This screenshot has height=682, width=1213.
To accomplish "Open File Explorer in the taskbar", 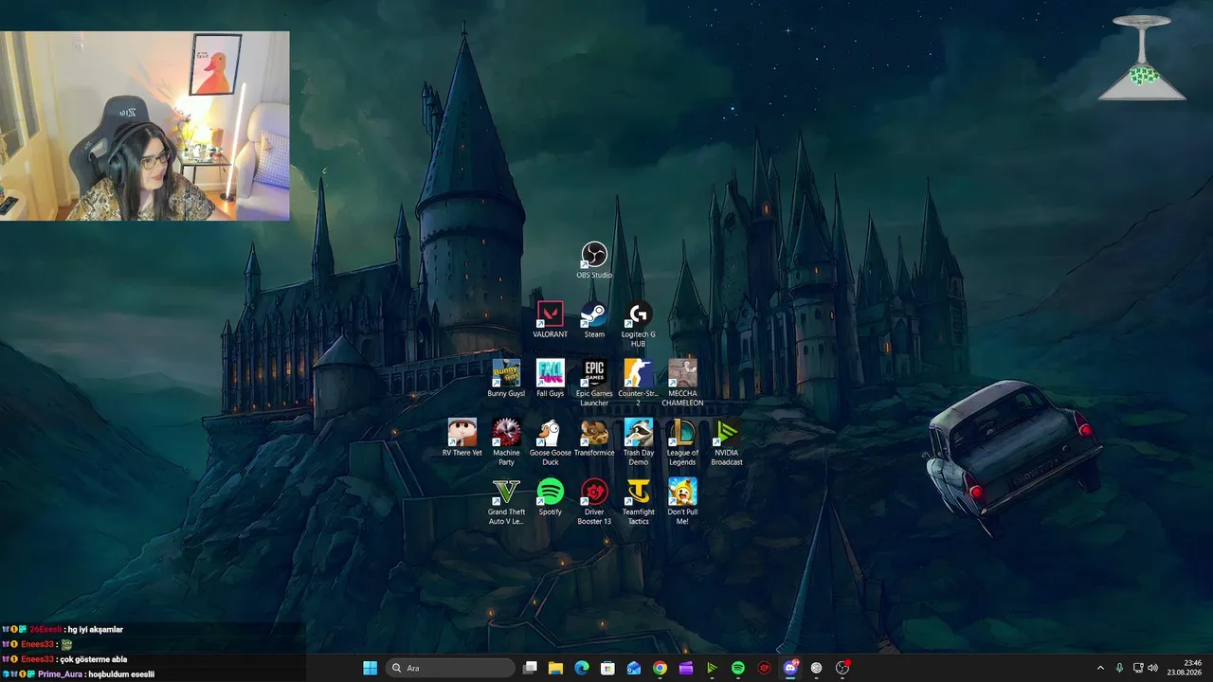I will [x=555, y=668].
